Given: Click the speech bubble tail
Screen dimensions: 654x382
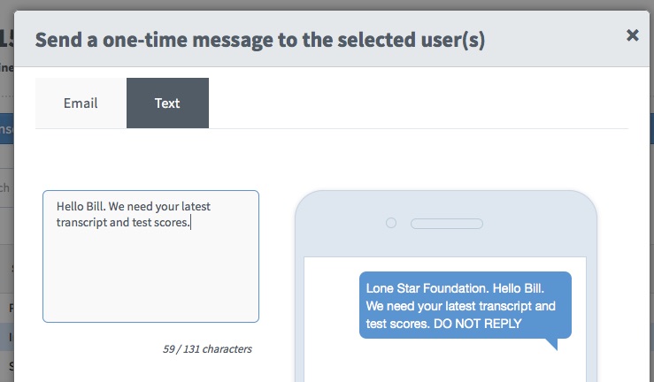Looking at the screenshot, I should pyautogui.click(x=552, y=344).
